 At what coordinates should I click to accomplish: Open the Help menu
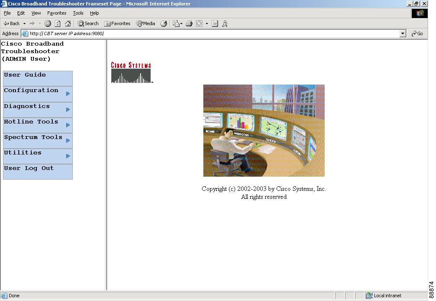tap(94, 13)
